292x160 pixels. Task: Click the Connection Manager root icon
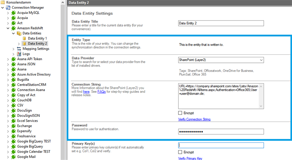(8, 7)
